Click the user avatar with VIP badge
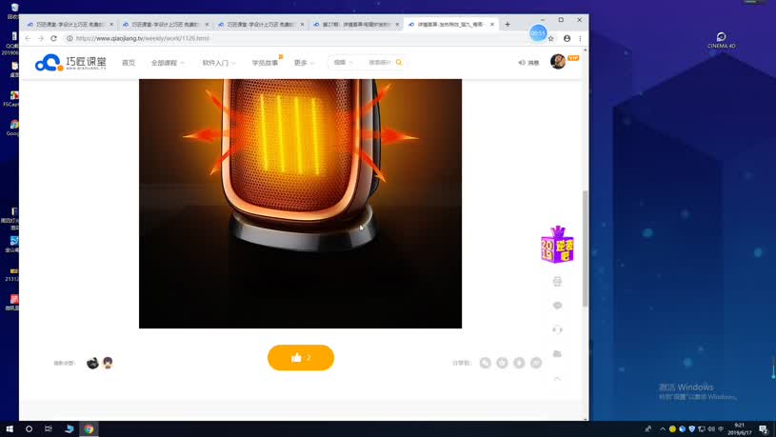The image size is (776, 437). pyautogui.click(x=558, y=61)
